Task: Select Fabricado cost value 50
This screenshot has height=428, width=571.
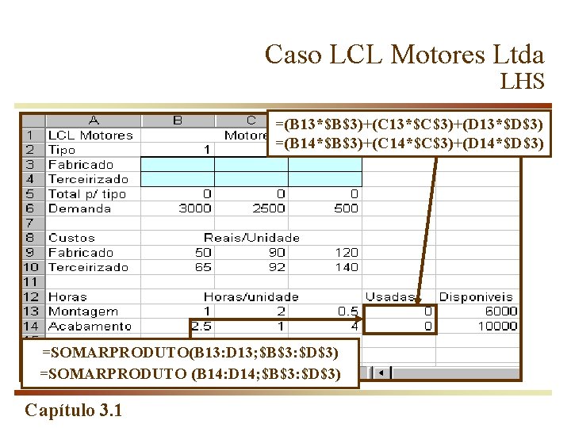Action: point(178,253)
